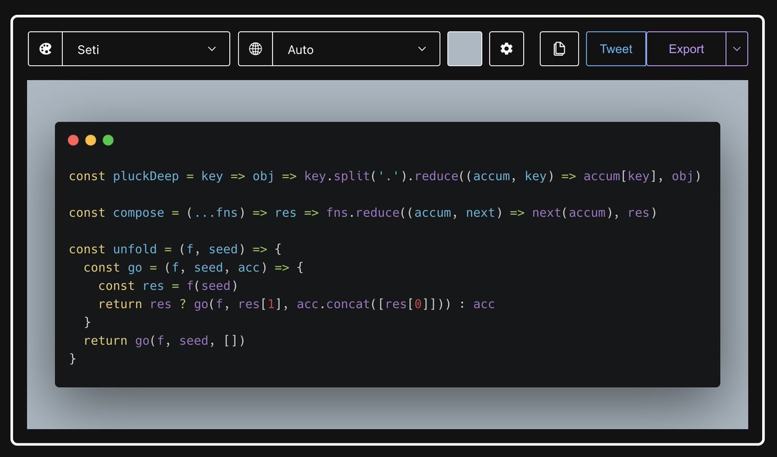This screenshot has width=777, height=457.
Task: Click the red traffic-light dot
Action: click(73, 140)
